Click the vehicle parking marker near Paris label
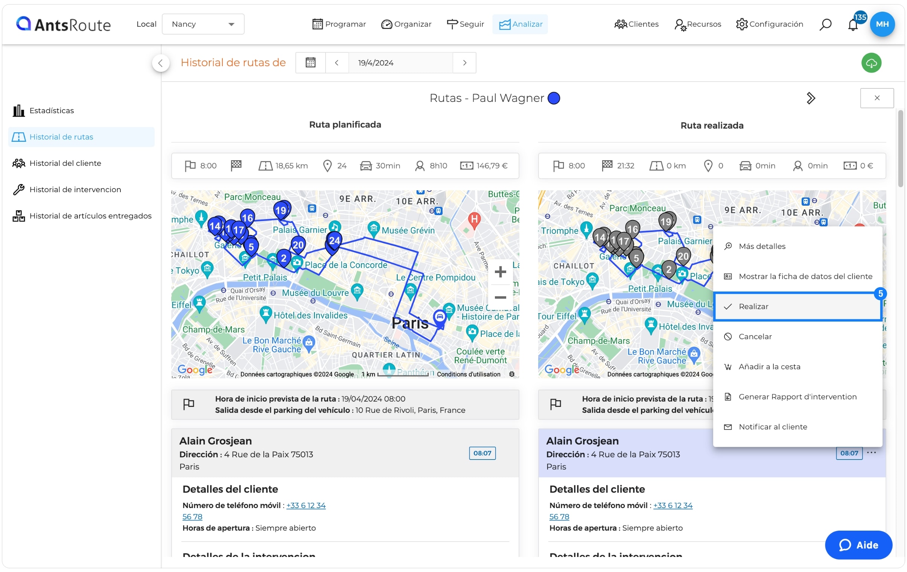 coord(440,317)
